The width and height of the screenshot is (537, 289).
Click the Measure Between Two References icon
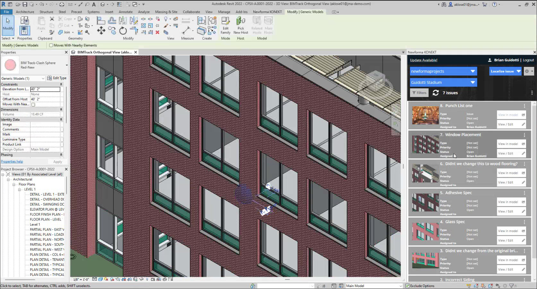[x=186, y=30]
